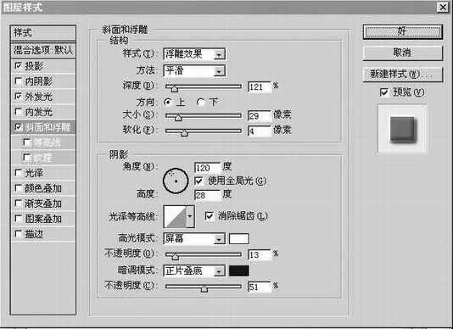Enable the 颜色叠加 color overlay checkbox

(18, 188)
